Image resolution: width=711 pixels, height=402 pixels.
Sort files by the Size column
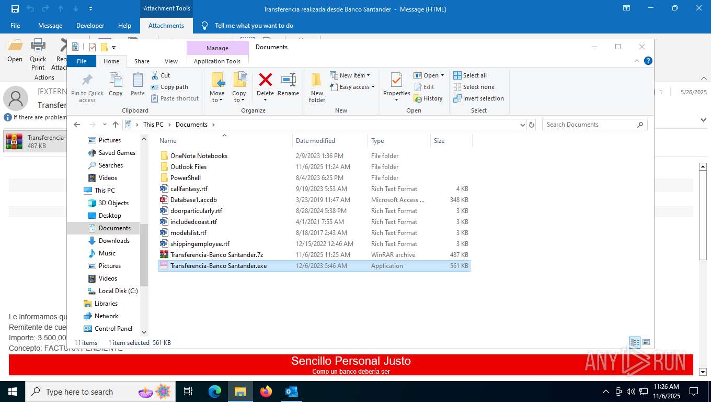(451, 141)
